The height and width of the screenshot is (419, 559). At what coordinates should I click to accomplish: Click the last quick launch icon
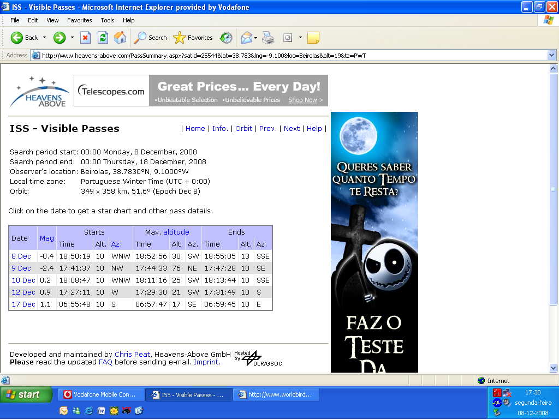tap(139, 411)
